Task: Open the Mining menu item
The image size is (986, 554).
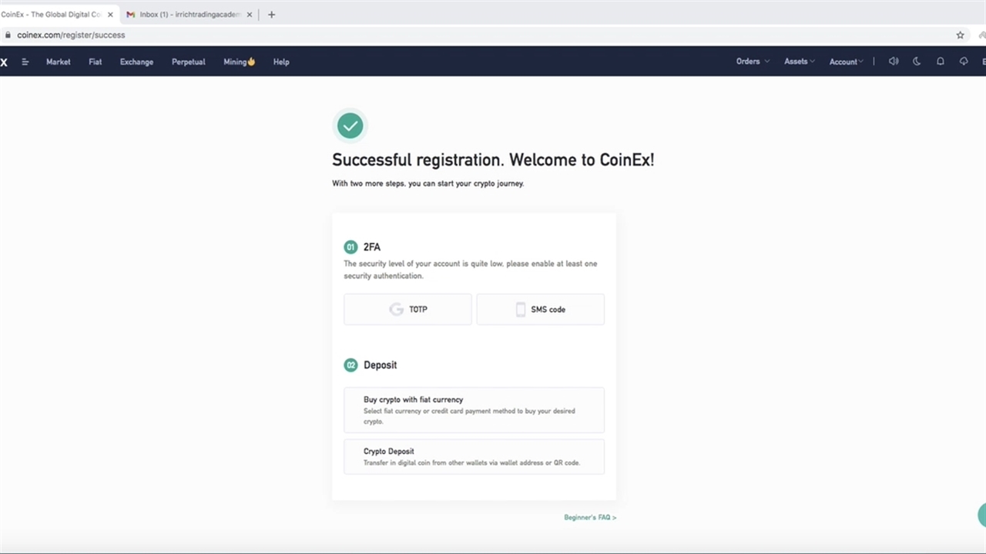Action: (x=239, y=62)
